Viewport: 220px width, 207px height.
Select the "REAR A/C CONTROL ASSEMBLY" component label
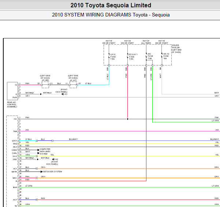[x=12, y=105]
